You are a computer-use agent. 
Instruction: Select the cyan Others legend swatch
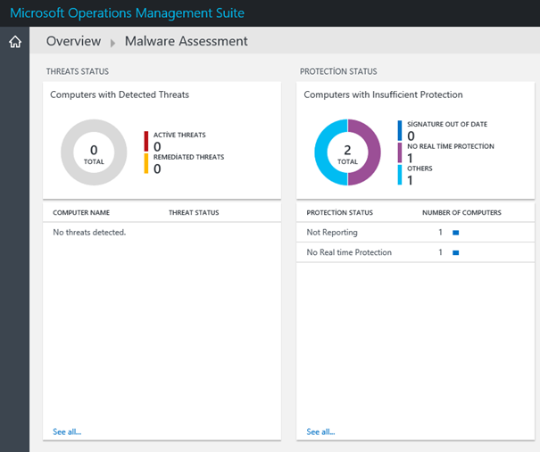pyautogui.click(x=400, y=175)
